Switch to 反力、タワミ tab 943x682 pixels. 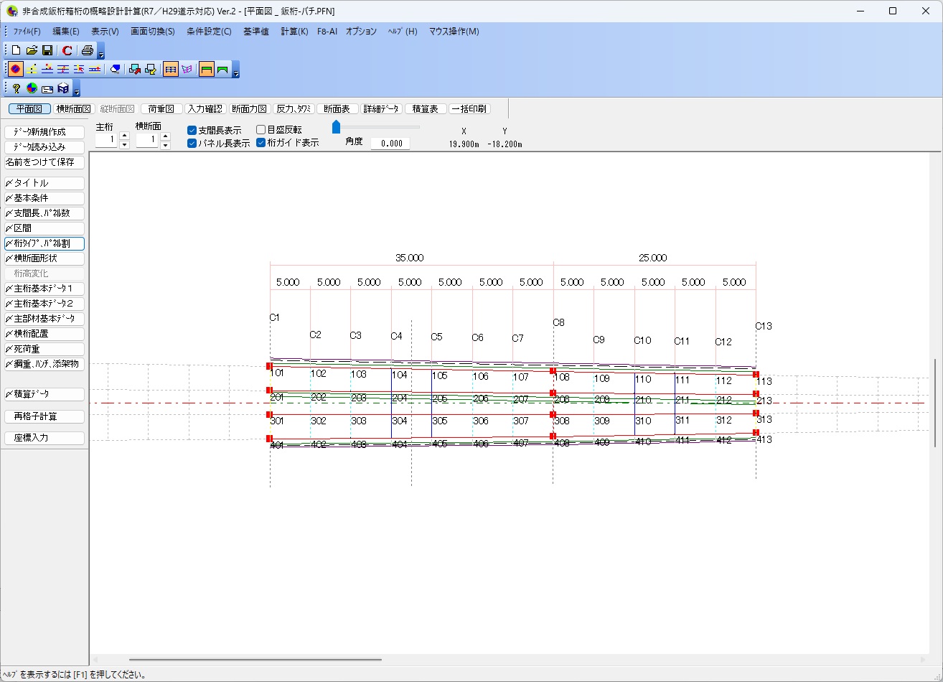(293, 109)
